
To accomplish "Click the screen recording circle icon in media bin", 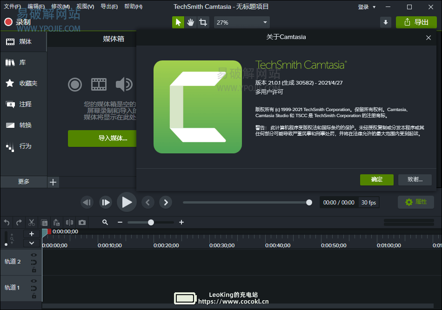I will tap(75, 85).
